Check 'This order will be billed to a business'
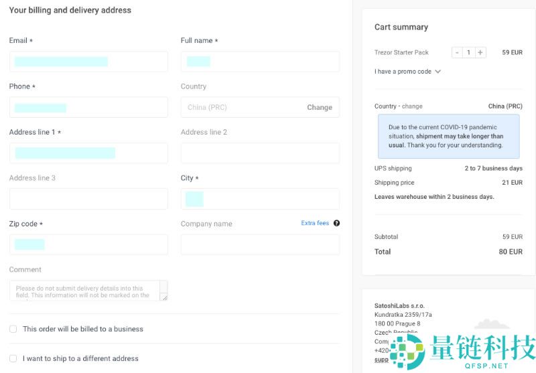This screenshot has height=373, width=536. click(13, 329)
